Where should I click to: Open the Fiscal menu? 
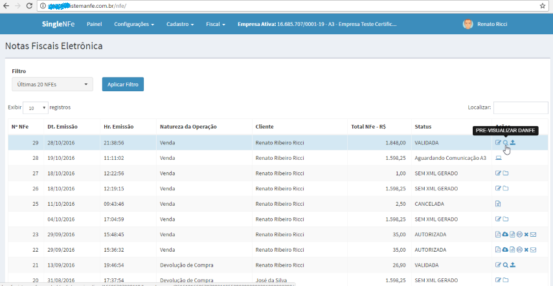coord(215,25)
